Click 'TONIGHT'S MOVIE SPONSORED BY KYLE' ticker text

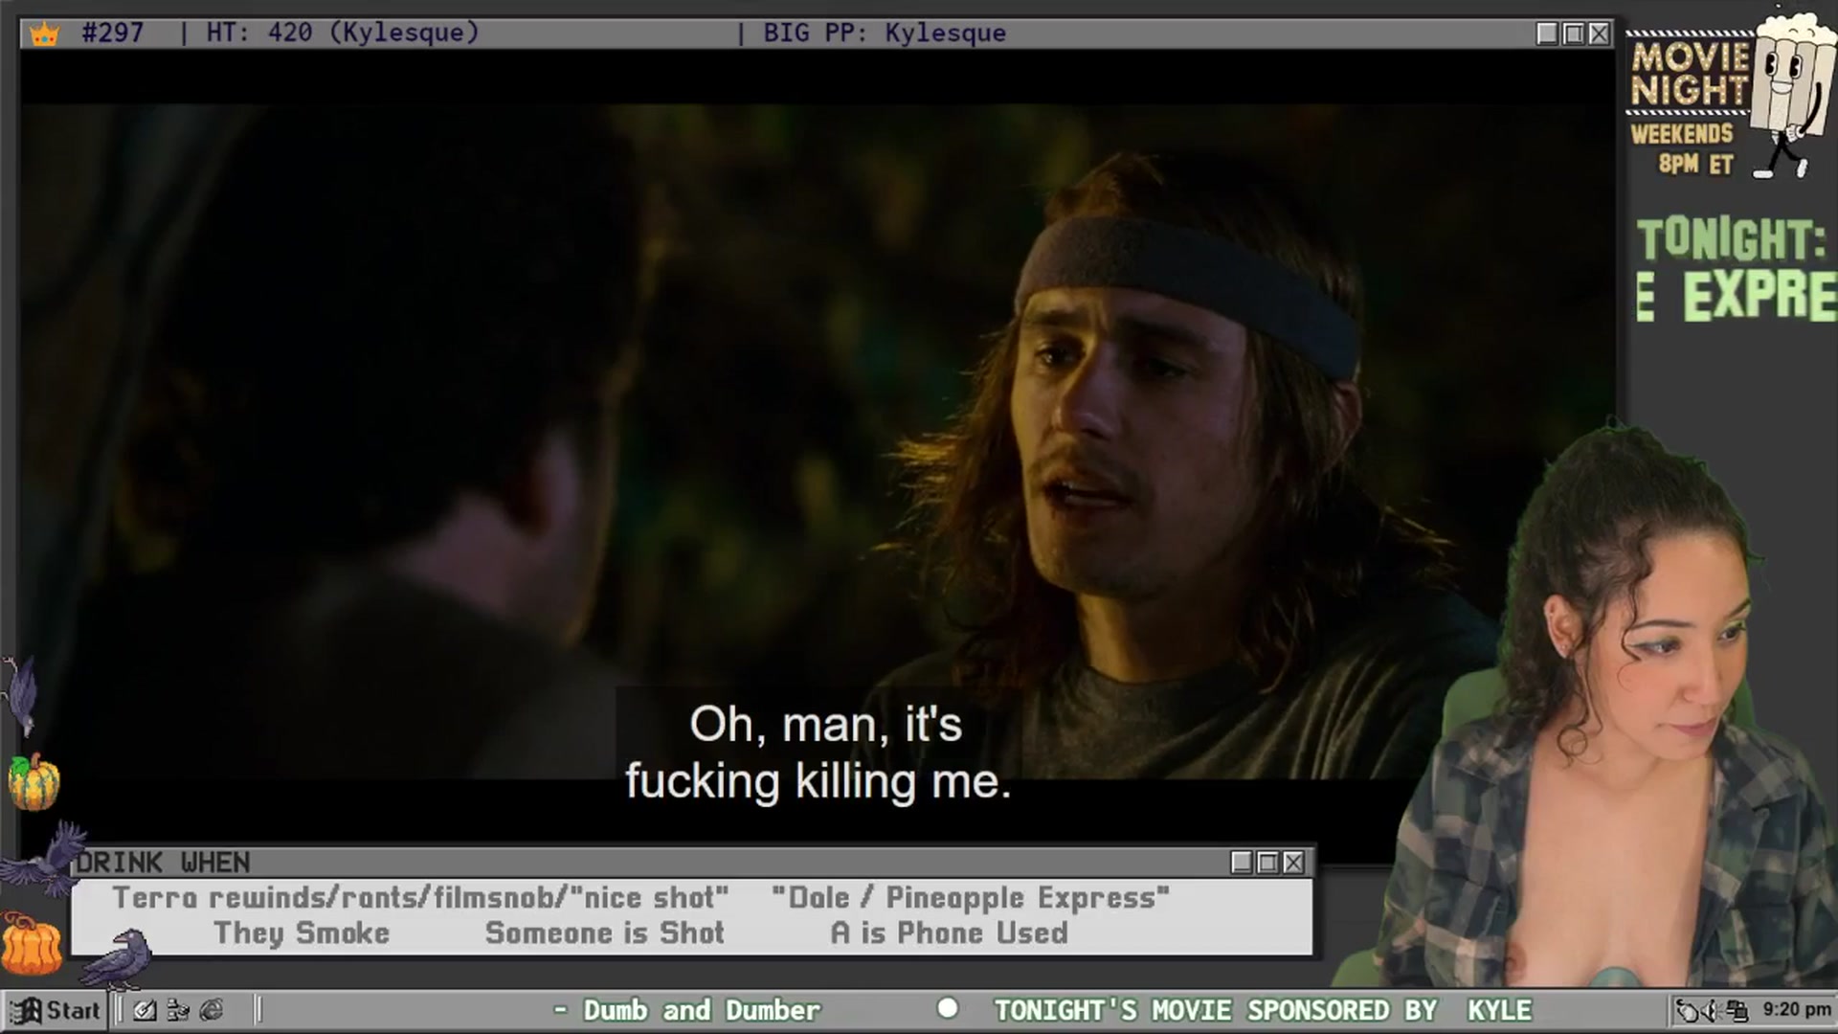1264,1010
